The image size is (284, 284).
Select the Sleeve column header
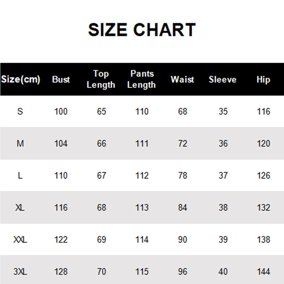(x=223, y=80)
